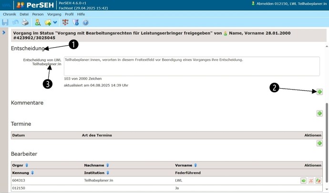Add new entry in Entscheidung section

coord(319,91)
